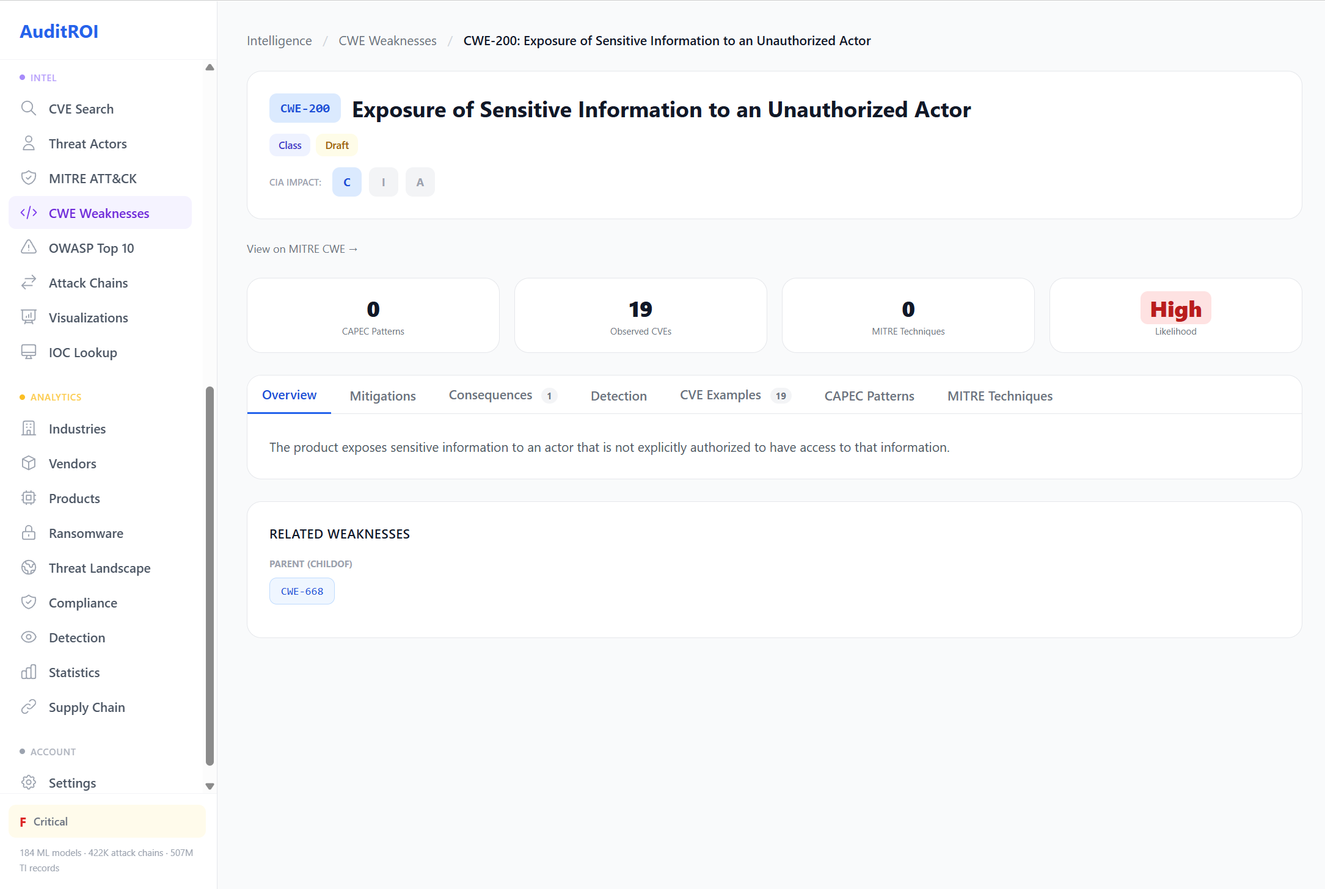1325x889 pixels.
Task: Open Statistics via the bar chart icon
Action: tap(29, 672)
